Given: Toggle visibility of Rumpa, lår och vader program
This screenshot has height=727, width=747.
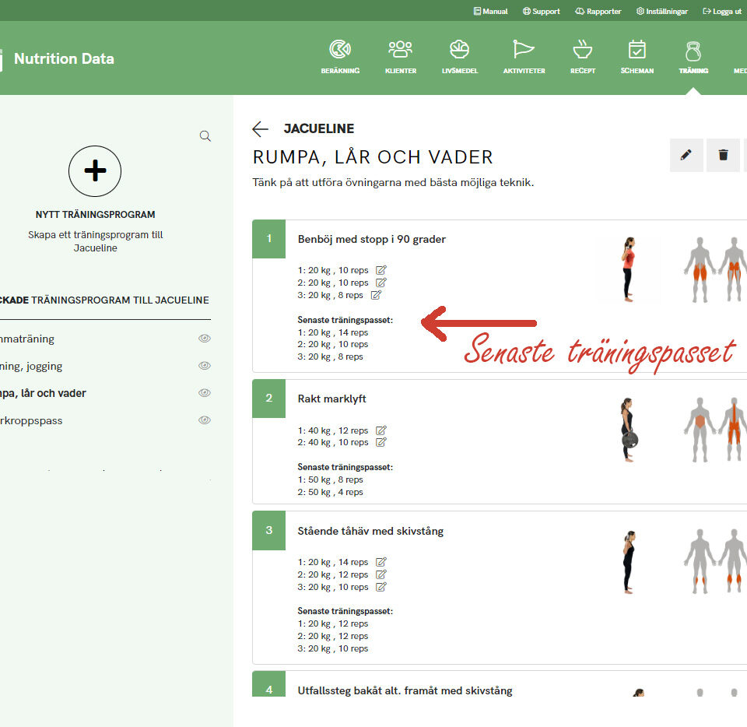Looking at the screenshot, I should pos(205,393).
